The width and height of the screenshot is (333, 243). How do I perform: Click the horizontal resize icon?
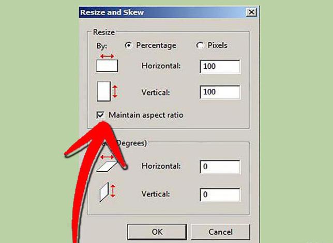107,63
